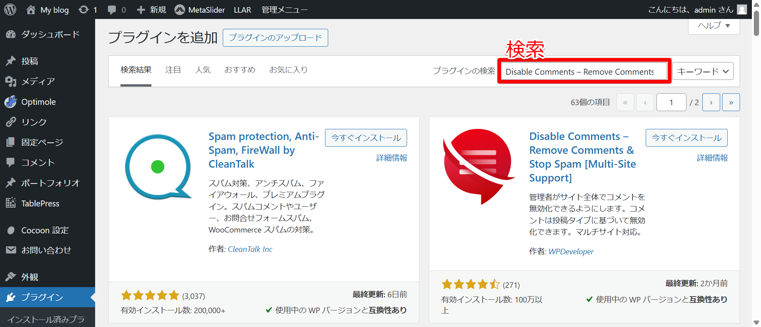Go to the next page of results

pyautogui.click(x=711, y=102)
